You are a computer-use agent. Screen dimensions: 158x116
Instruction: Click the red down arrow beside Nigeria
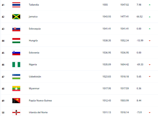click(150, 65)
